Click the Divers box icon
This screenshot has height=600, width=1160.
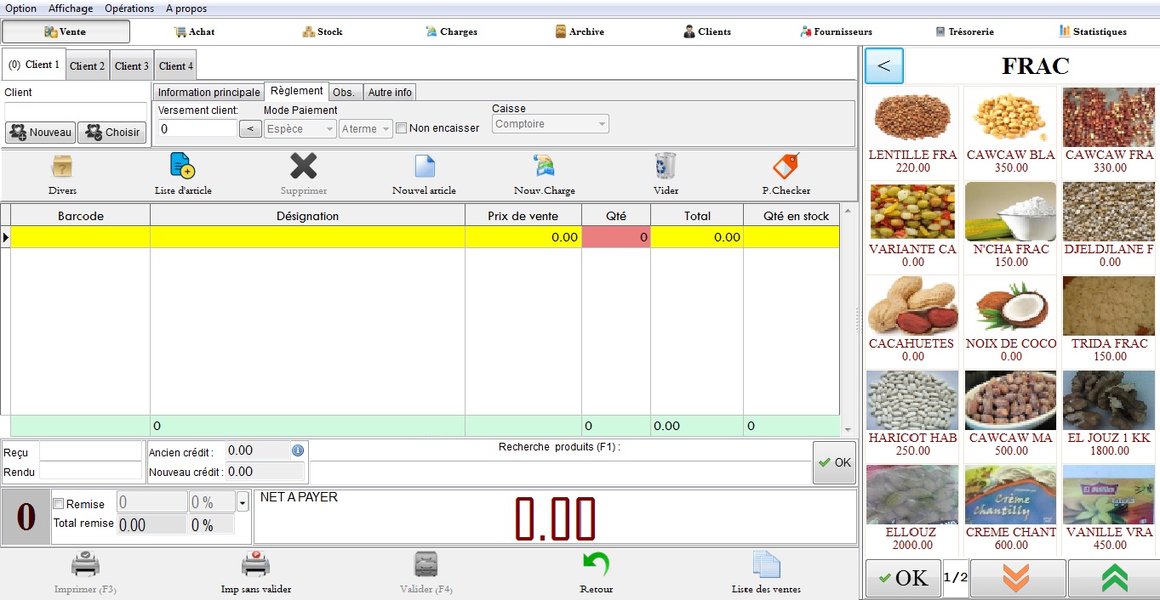pyautogui.click(x=62, y=167)
